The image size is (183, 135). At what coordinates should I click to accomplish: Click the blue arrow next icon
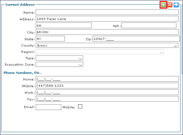click(176, 5)
